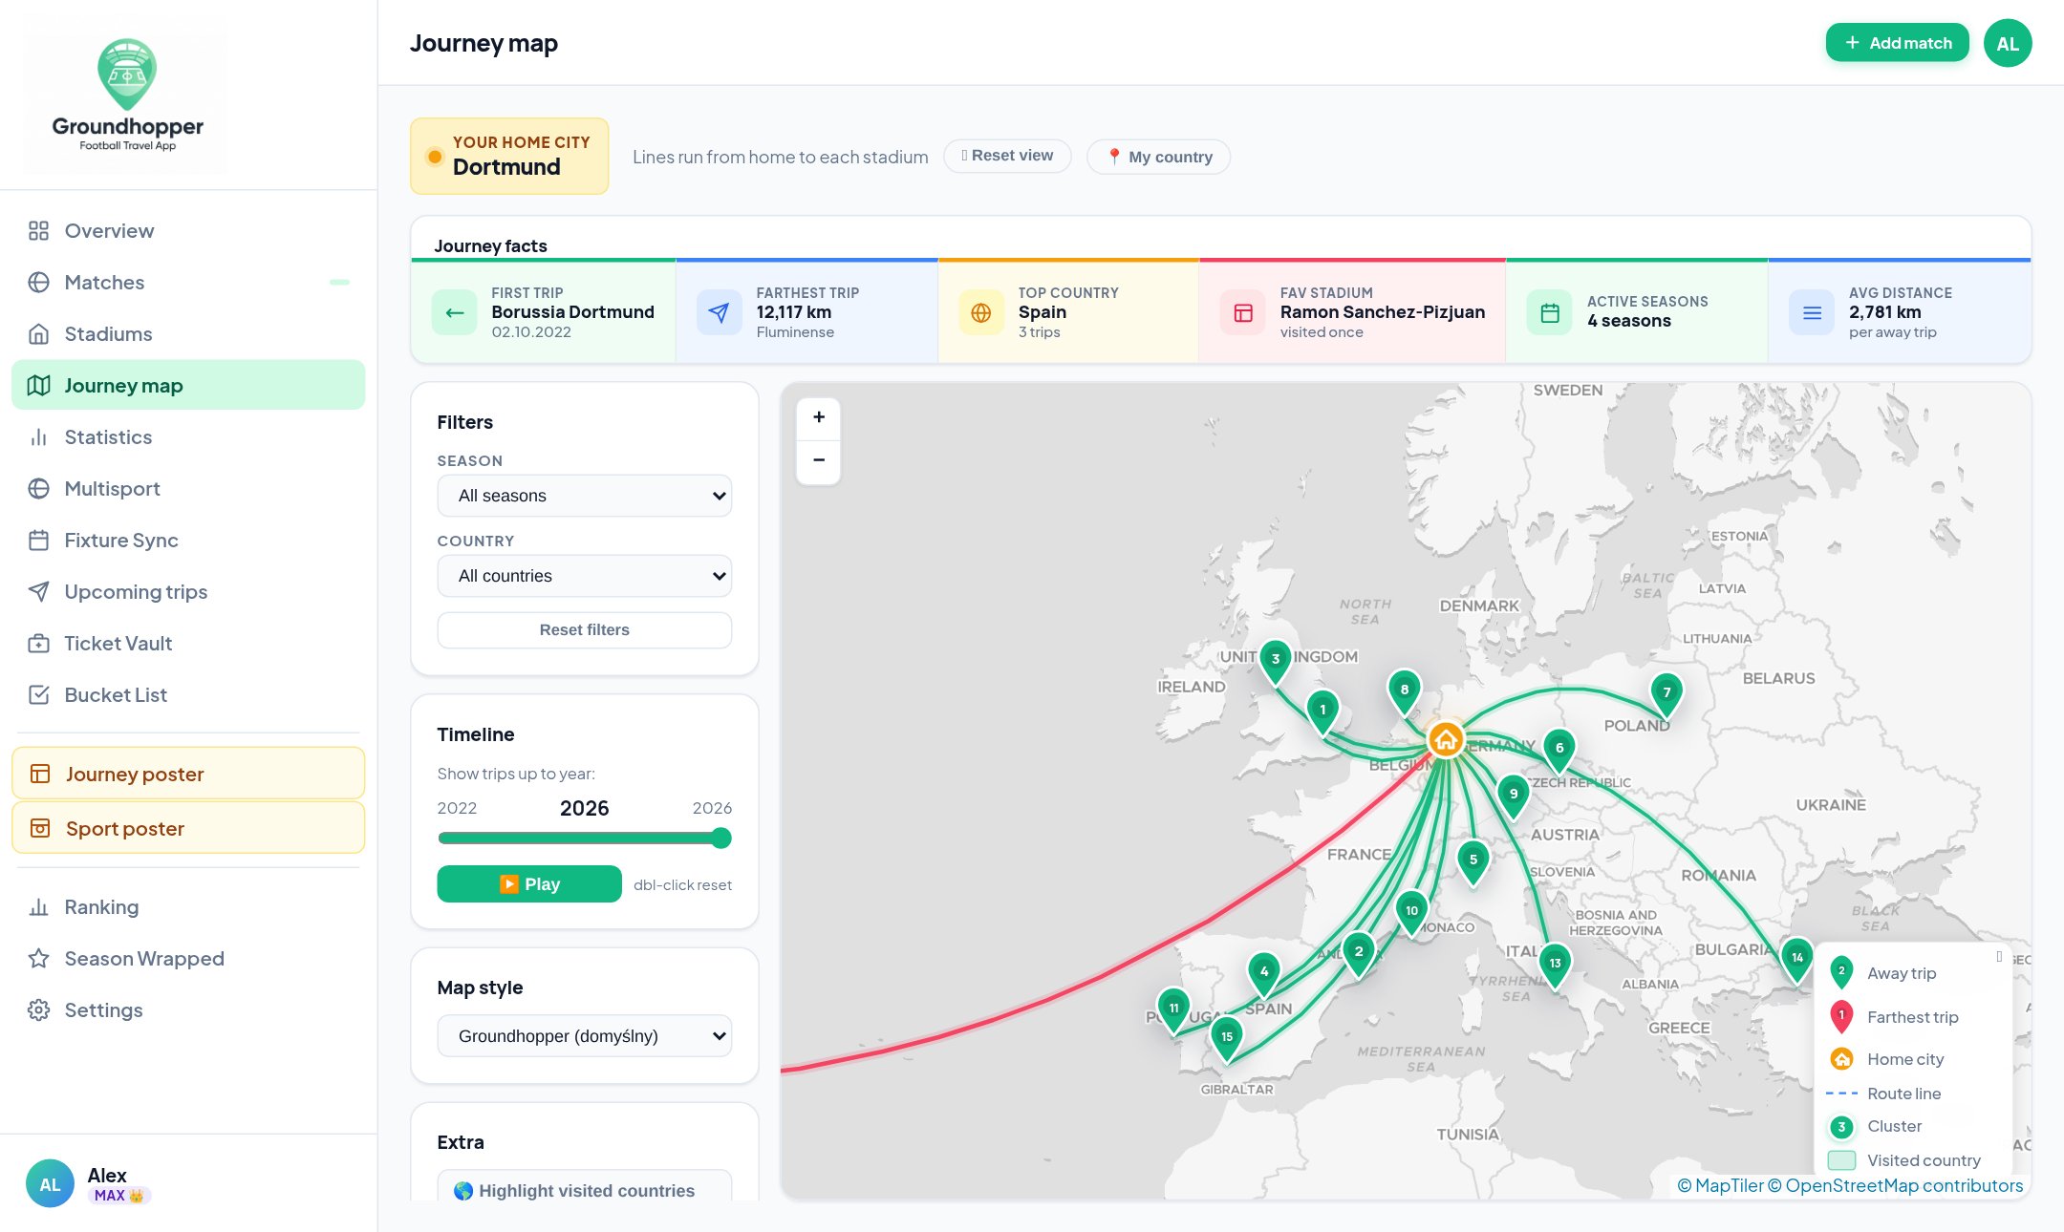This screenshot has height=1232, width=2064.
Task: Click the Ranking podium icon
Action: 38,907
